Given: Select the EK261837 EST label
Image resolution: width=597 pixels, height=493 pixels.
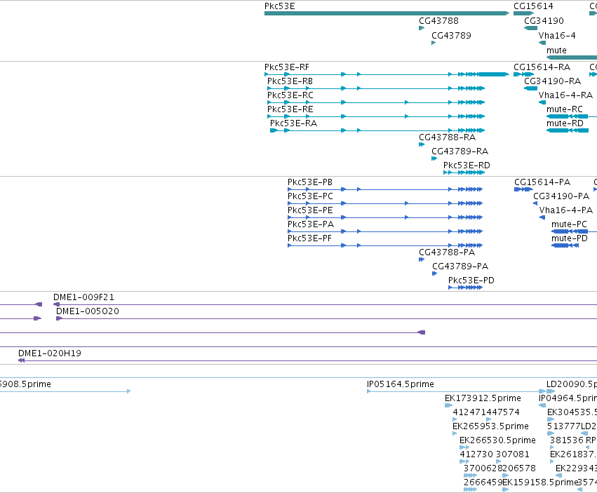Looking at the screenshot, I should click(x=573, y=454).
